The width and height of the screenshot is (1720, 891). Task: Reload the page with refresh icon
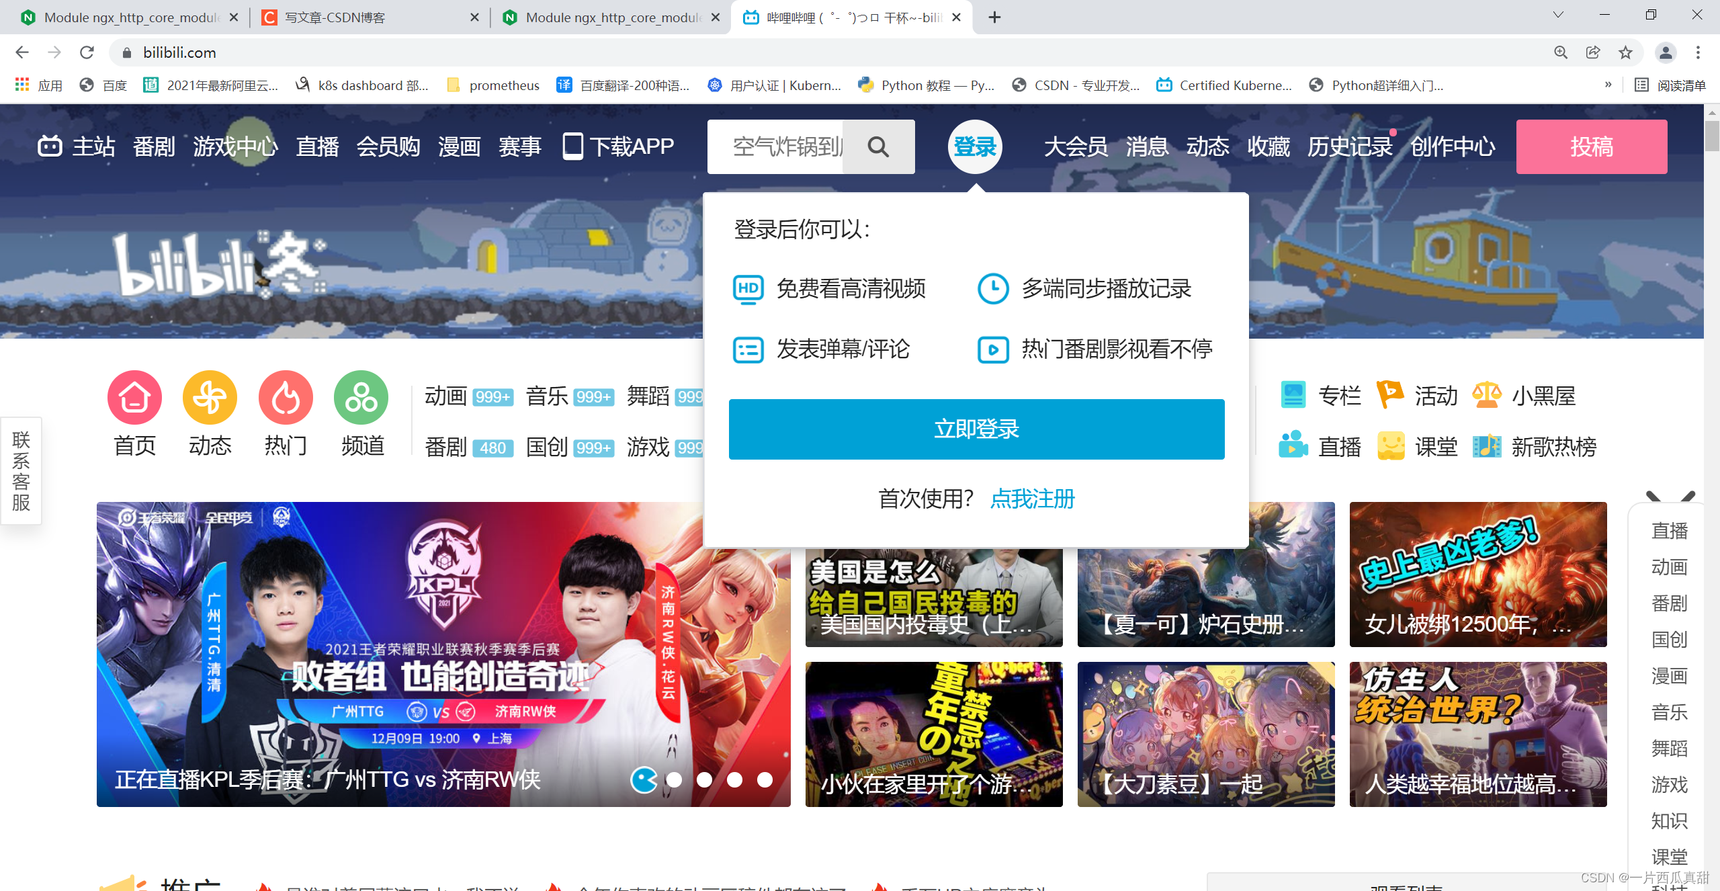[x=87, y=52]
